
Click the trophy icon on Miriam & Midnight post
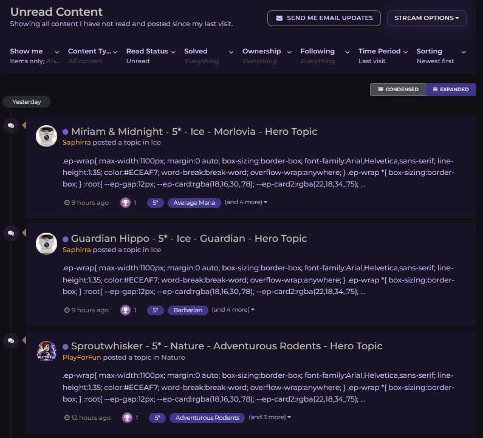pyautogui.click(x=125, y=203)
